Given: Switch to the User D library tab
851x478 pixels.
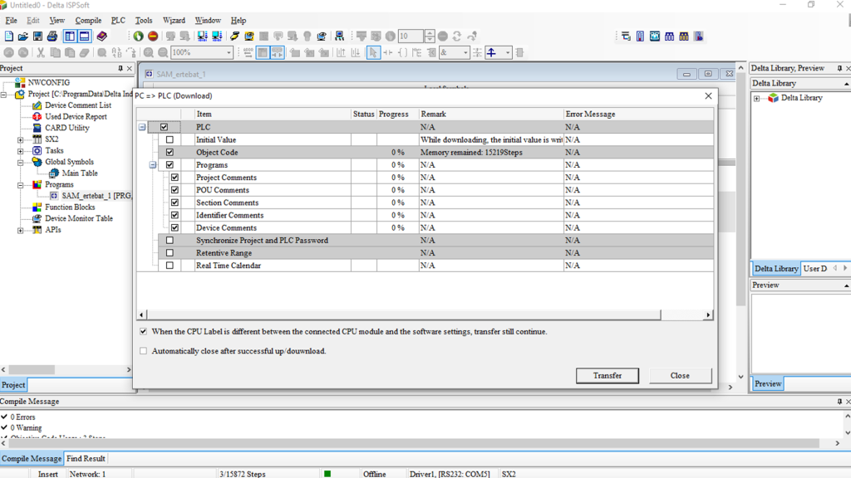Looking at the screenshot, I should [815, 269].
